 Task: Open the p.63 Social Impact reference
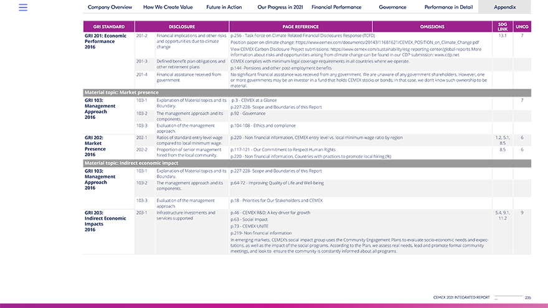click(249, 220)
